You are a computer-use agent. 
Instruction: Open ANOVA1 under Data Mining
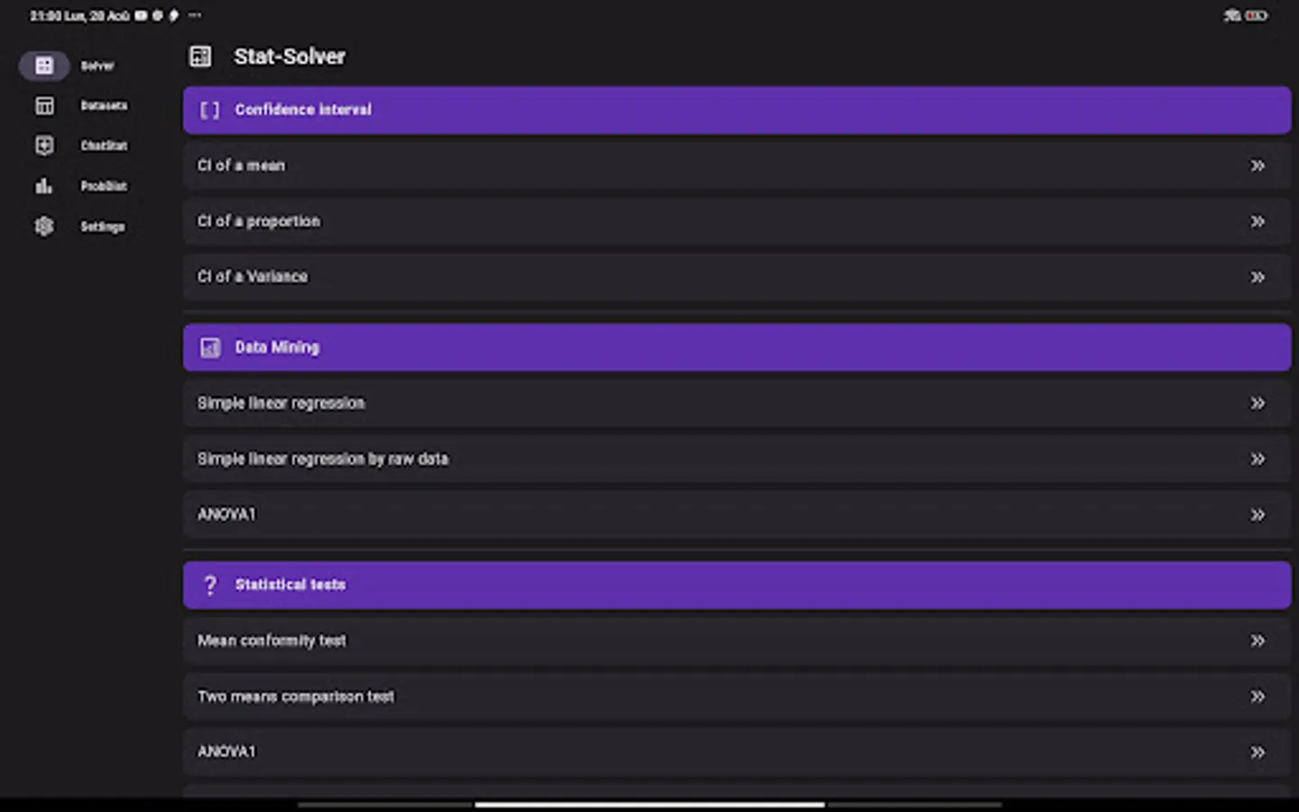coord(227,514)
